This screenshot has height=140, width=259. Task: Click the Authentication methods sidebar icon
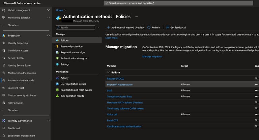4,80
